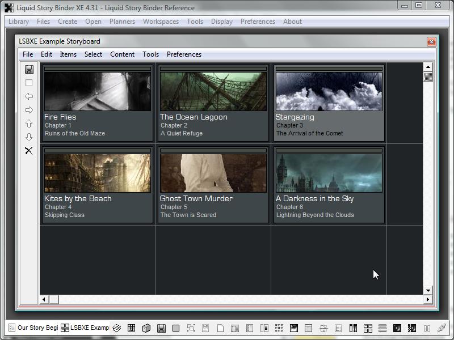Open the Planners menu in main menu bar
454x340 pixels.
pos(122,22)
